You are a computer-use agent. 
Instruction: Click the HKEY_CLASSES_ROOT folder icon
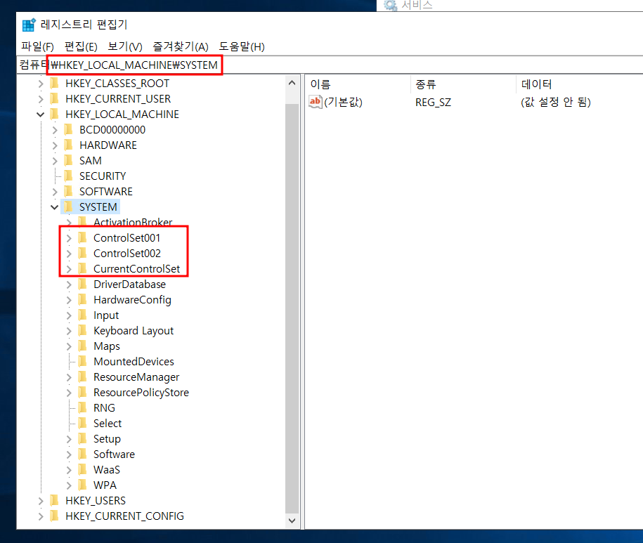54,84
